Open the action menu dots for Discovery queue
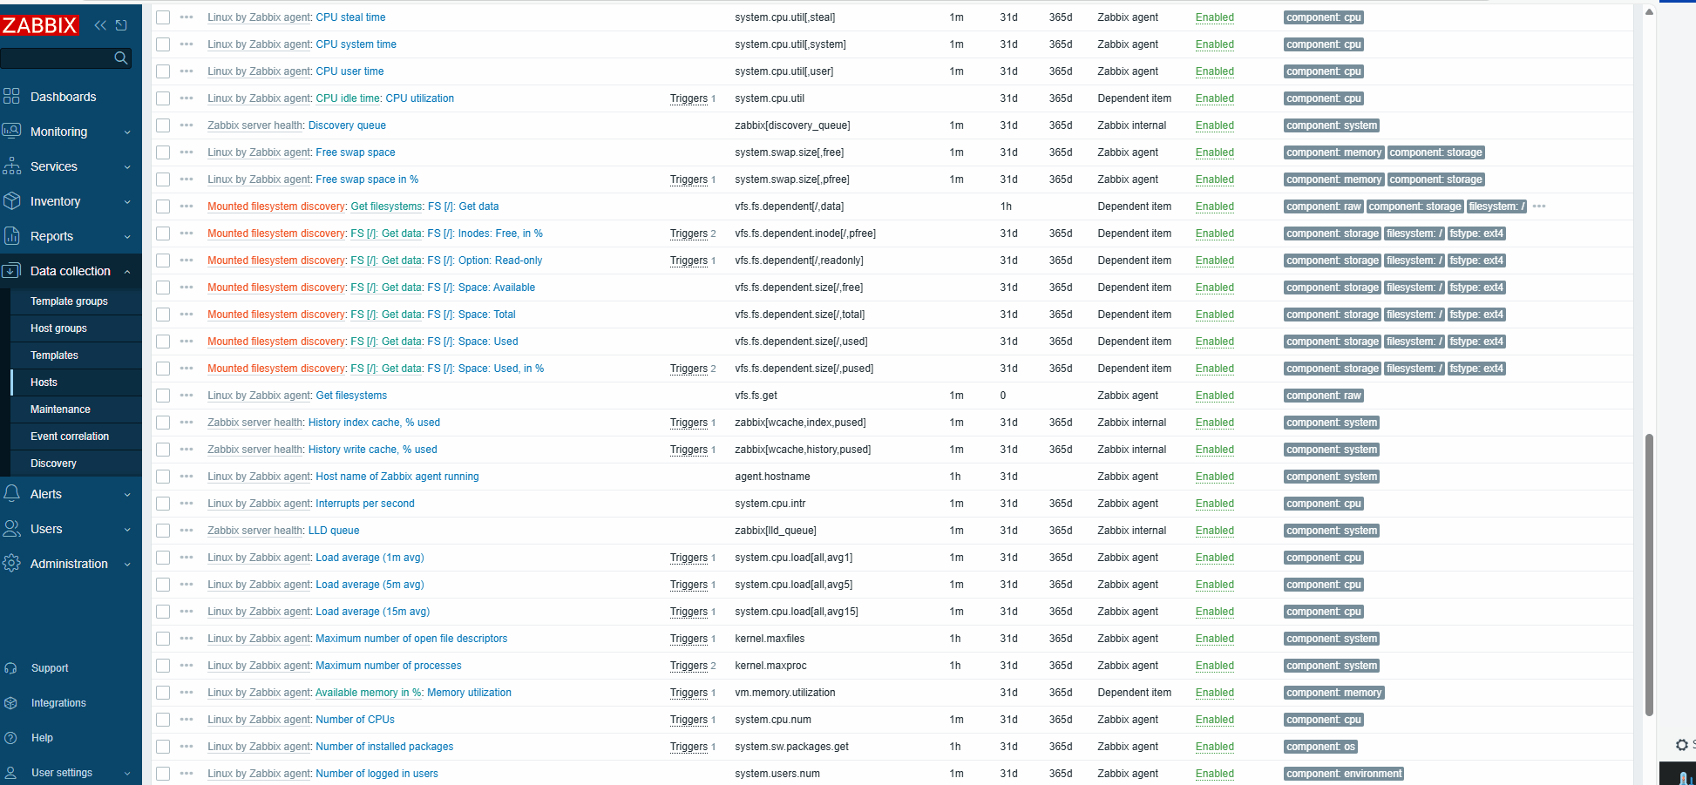1696x785 pixels. tap(187, 125)
